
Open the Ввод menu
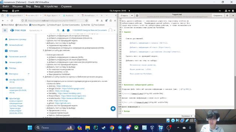pyautogui.click(x=37, y=7)
